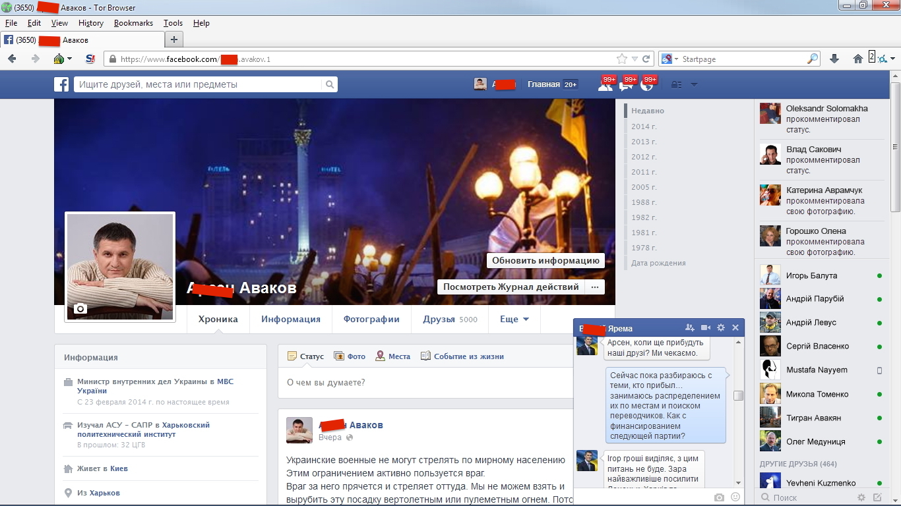Attach photo with chat camera icon
Viewport: 901px width, 506px height.
[x=720, y=497]
